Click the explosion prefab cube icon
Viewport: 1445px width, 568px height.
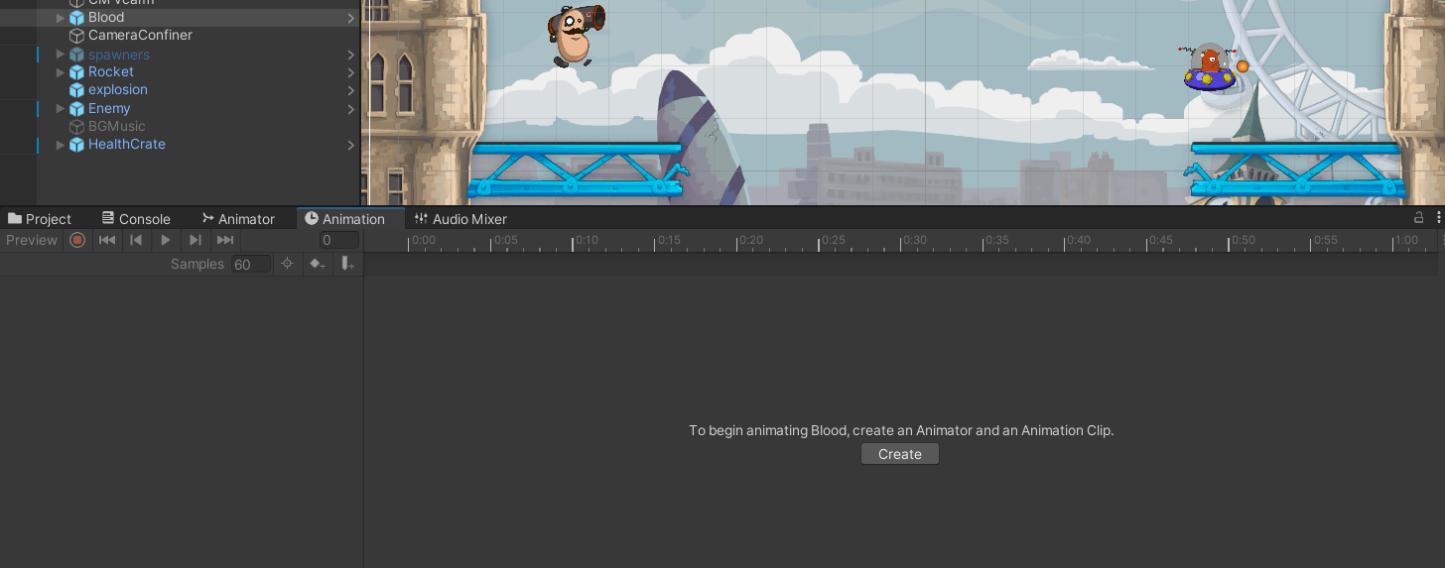pyautogui.click(x=76, y=90)
